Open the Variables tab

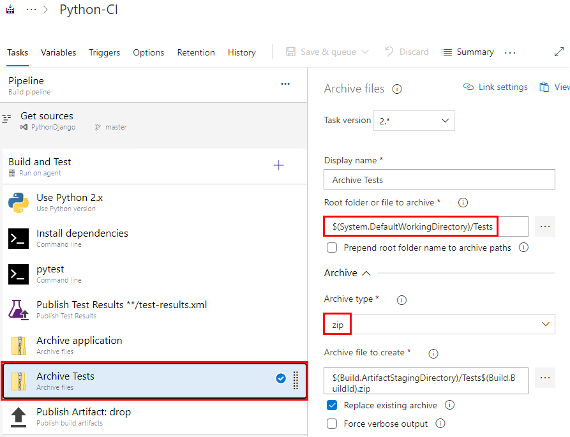59,52
